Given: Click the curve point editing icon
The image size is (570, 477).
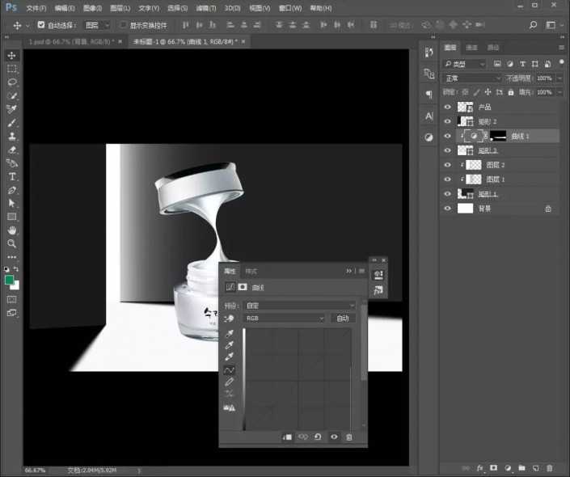Looking at the screenshot, I should coord(230,369).
